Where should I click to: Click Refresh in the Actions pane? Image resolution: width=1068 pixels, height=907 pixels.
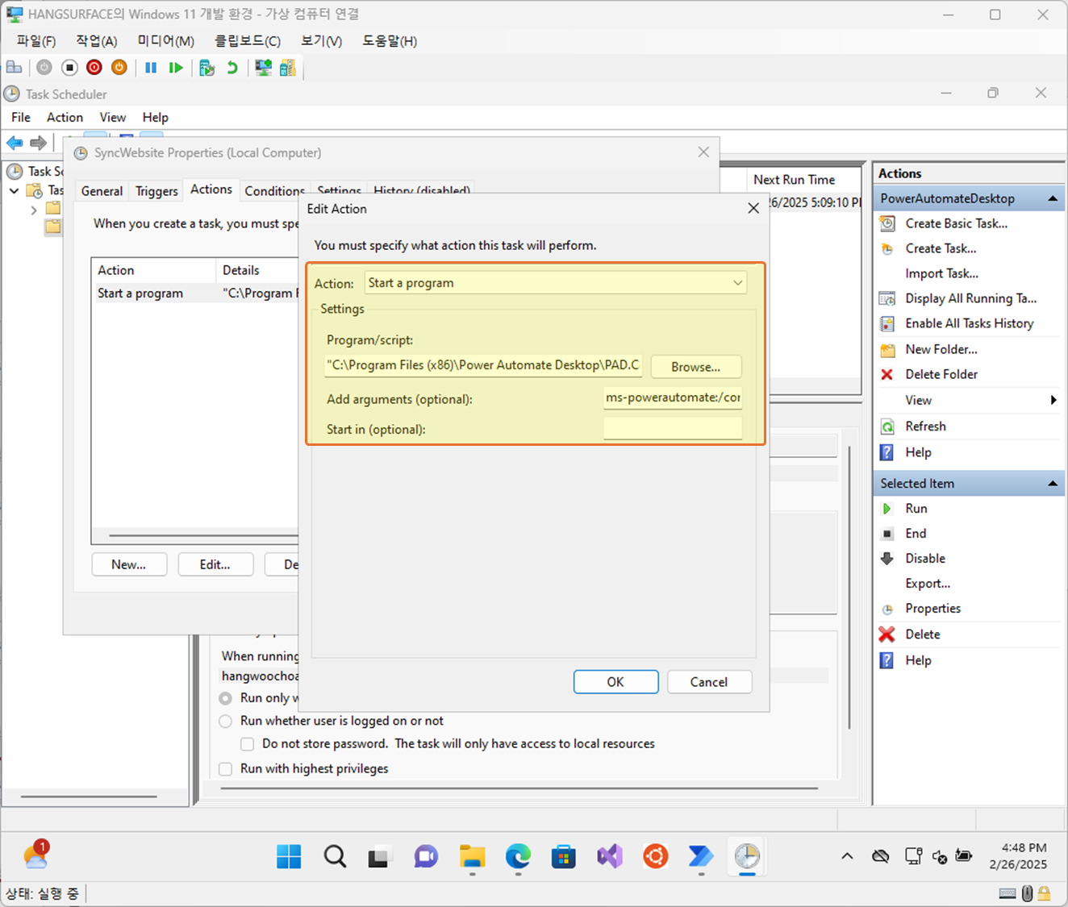click(925, 426)
